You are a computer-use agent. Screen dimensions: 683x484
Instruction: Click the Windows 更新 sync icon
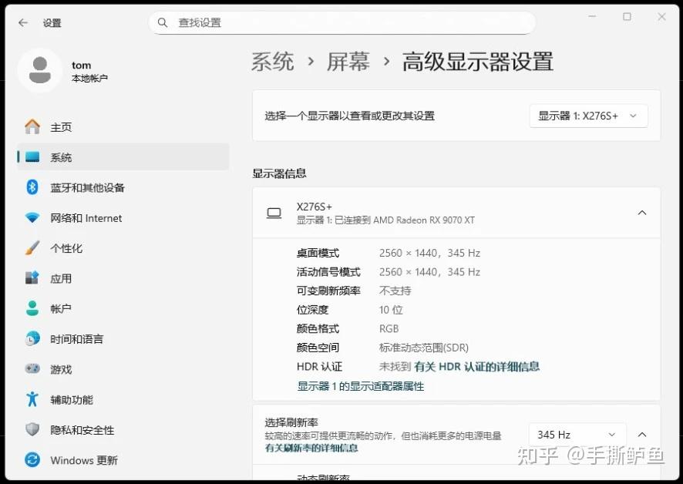click(x=32, y=459)
